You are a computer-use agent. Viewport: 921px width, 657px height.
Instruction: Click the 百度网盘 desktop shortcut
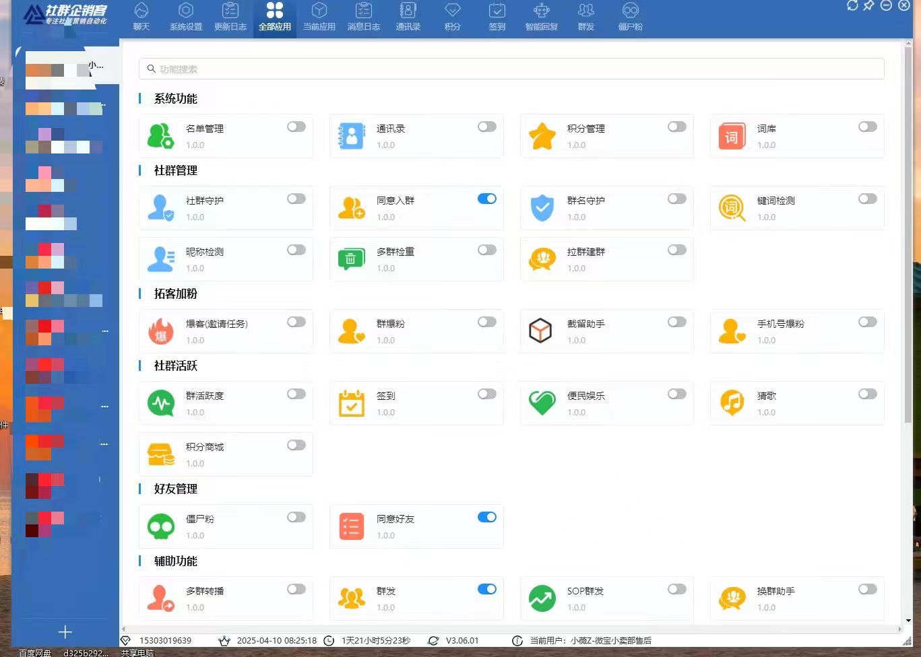[35, 653]
